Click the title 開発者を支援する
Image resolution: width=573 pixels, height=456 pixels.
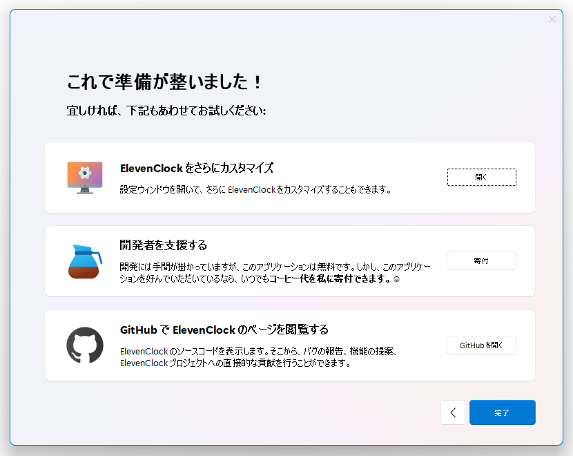[x=163, y=245]
